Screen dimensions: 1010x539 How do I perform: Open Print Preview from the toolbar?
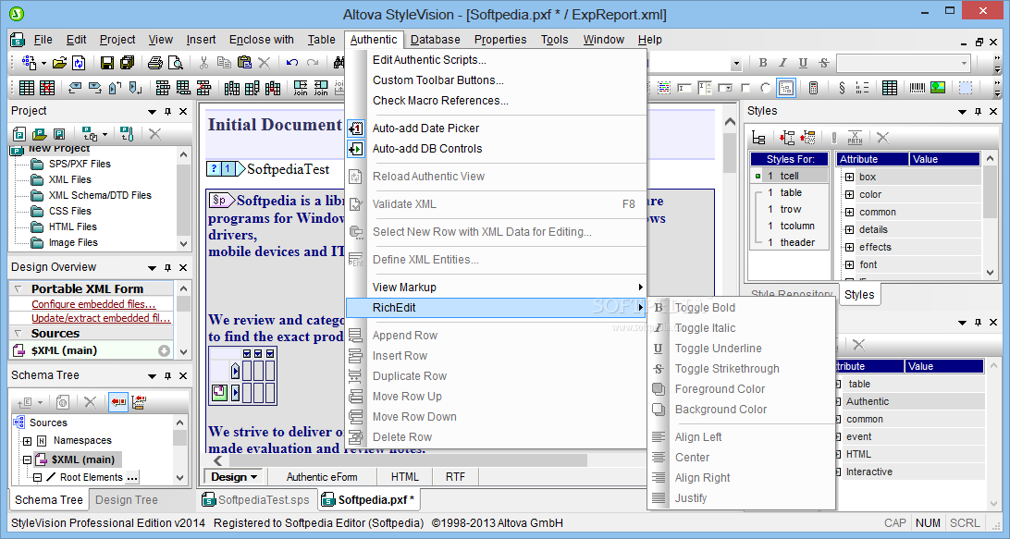click(x=175, y=63)
